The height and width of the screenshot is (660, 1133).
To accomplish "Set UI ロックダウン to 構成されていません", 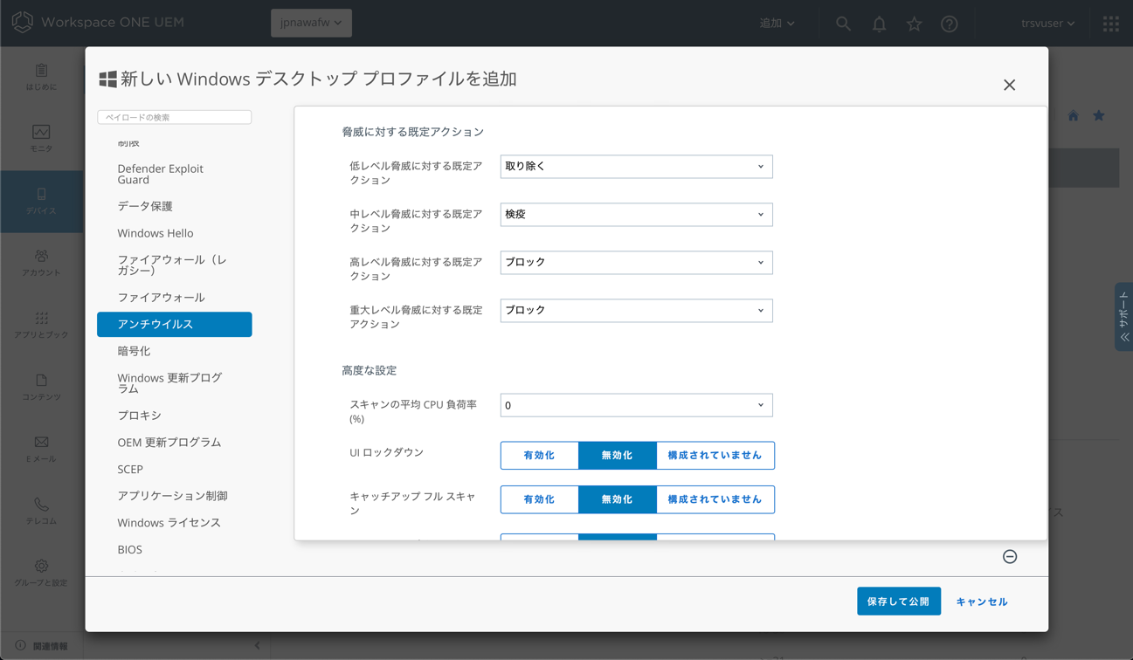I will (x=715, y=456).
